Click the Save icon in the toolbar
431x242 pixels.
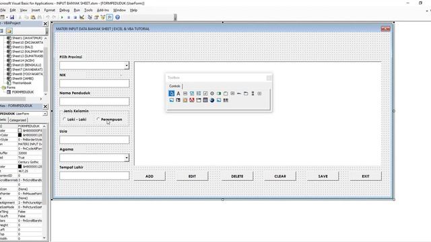(x=12, y=17)
